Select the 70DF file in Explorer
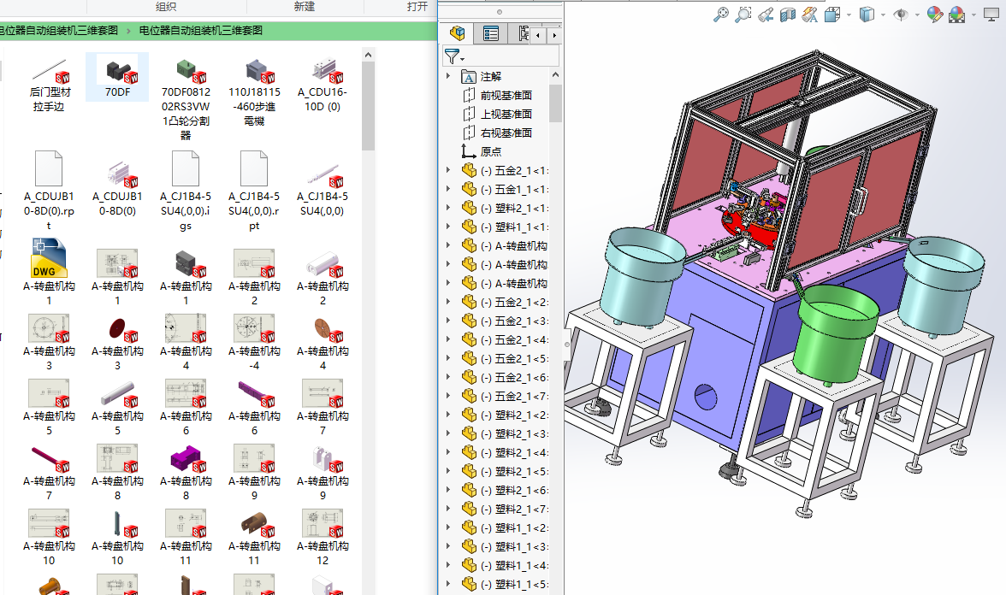 (117, 76)
